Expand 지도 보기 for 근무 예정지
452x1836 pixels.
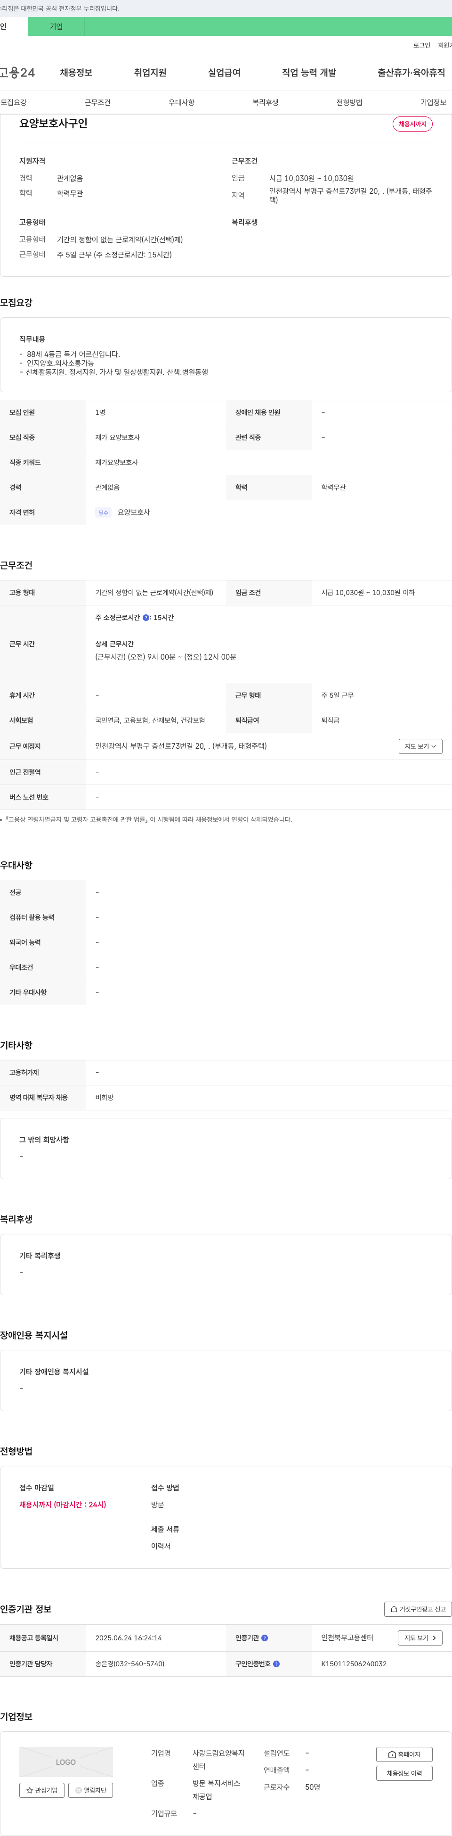pyautogui.click(x=420, y=746)
